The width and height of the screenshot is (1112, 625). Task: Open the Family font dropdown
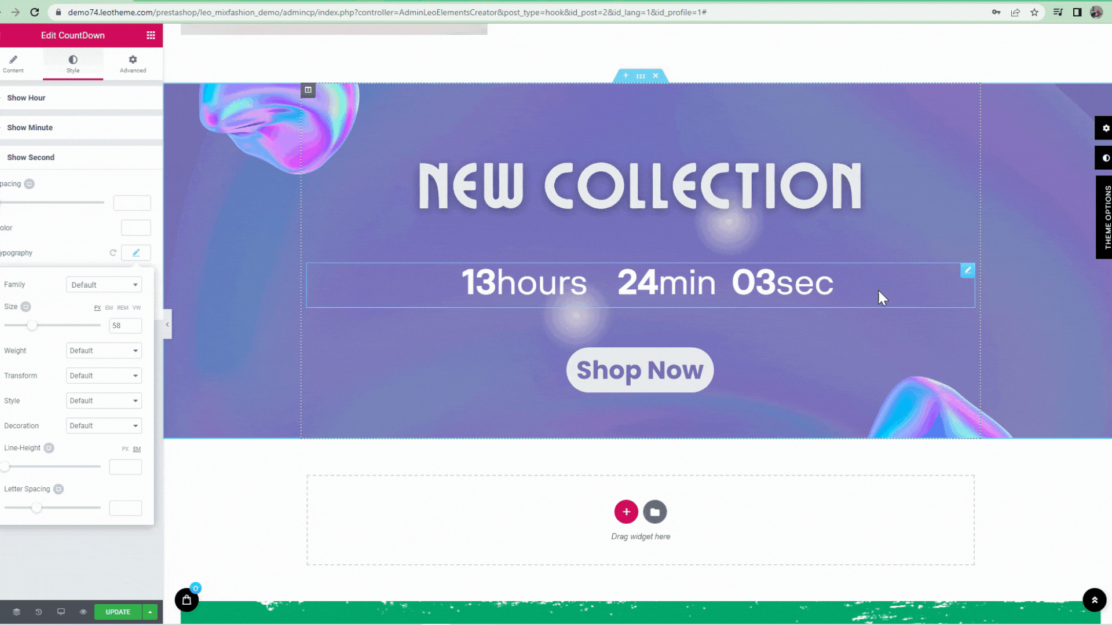click(104, 285)
